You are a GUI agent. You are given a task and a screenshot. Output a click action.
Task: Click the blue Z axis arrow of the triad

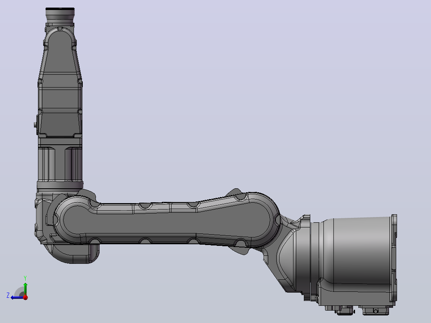click(17, 297)
